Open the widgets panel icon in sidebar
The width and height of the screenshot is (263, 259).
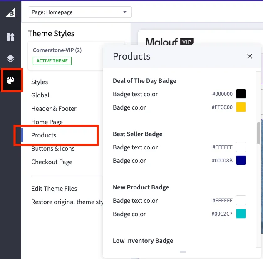click(x=10, y=37)
